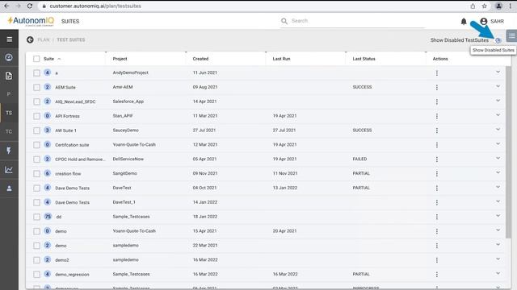Expand the AIQ_NewLead_SFDC row

[498, 100]
